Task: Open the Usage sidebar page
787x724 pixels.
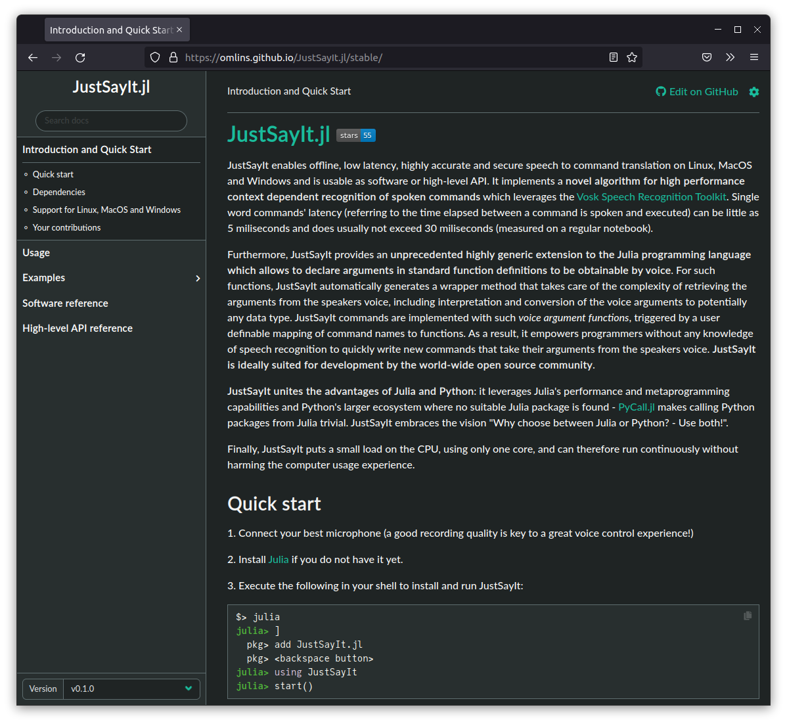Action: (x=36, y=252)
